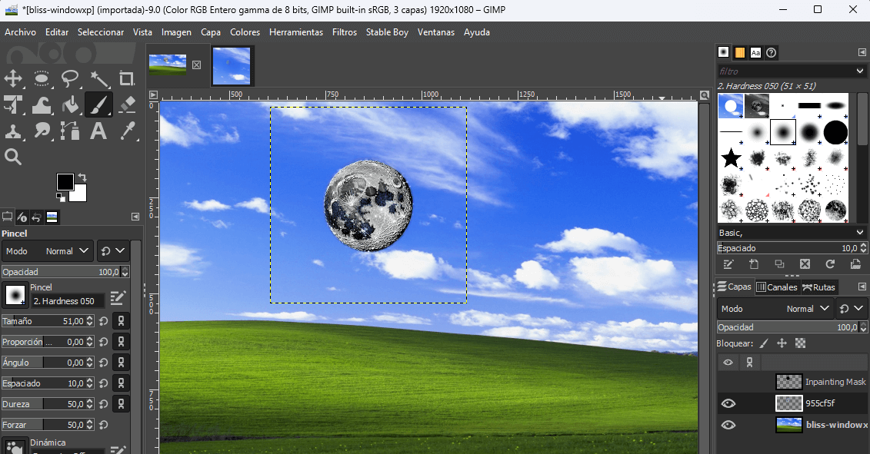This screenshot has width=870, height=454.
Task: Delete the selected brush
Action: pos(805,264)
